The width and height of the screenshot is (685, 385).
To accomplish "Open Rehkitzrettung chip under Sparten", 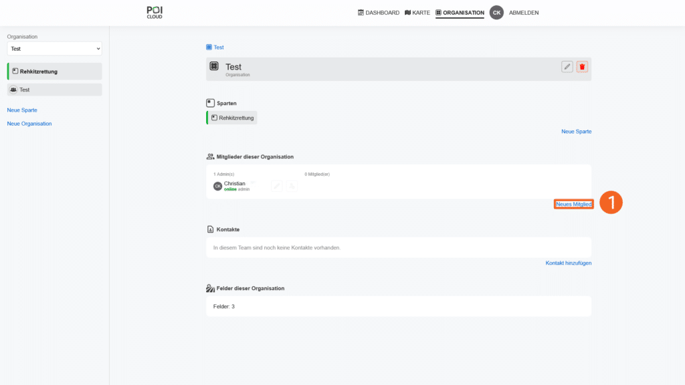I will tap(232, 118).
